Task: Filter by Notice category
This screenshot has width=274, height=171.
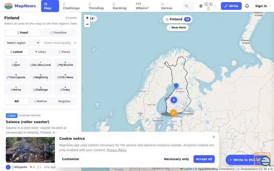Action: coord(16,89)
